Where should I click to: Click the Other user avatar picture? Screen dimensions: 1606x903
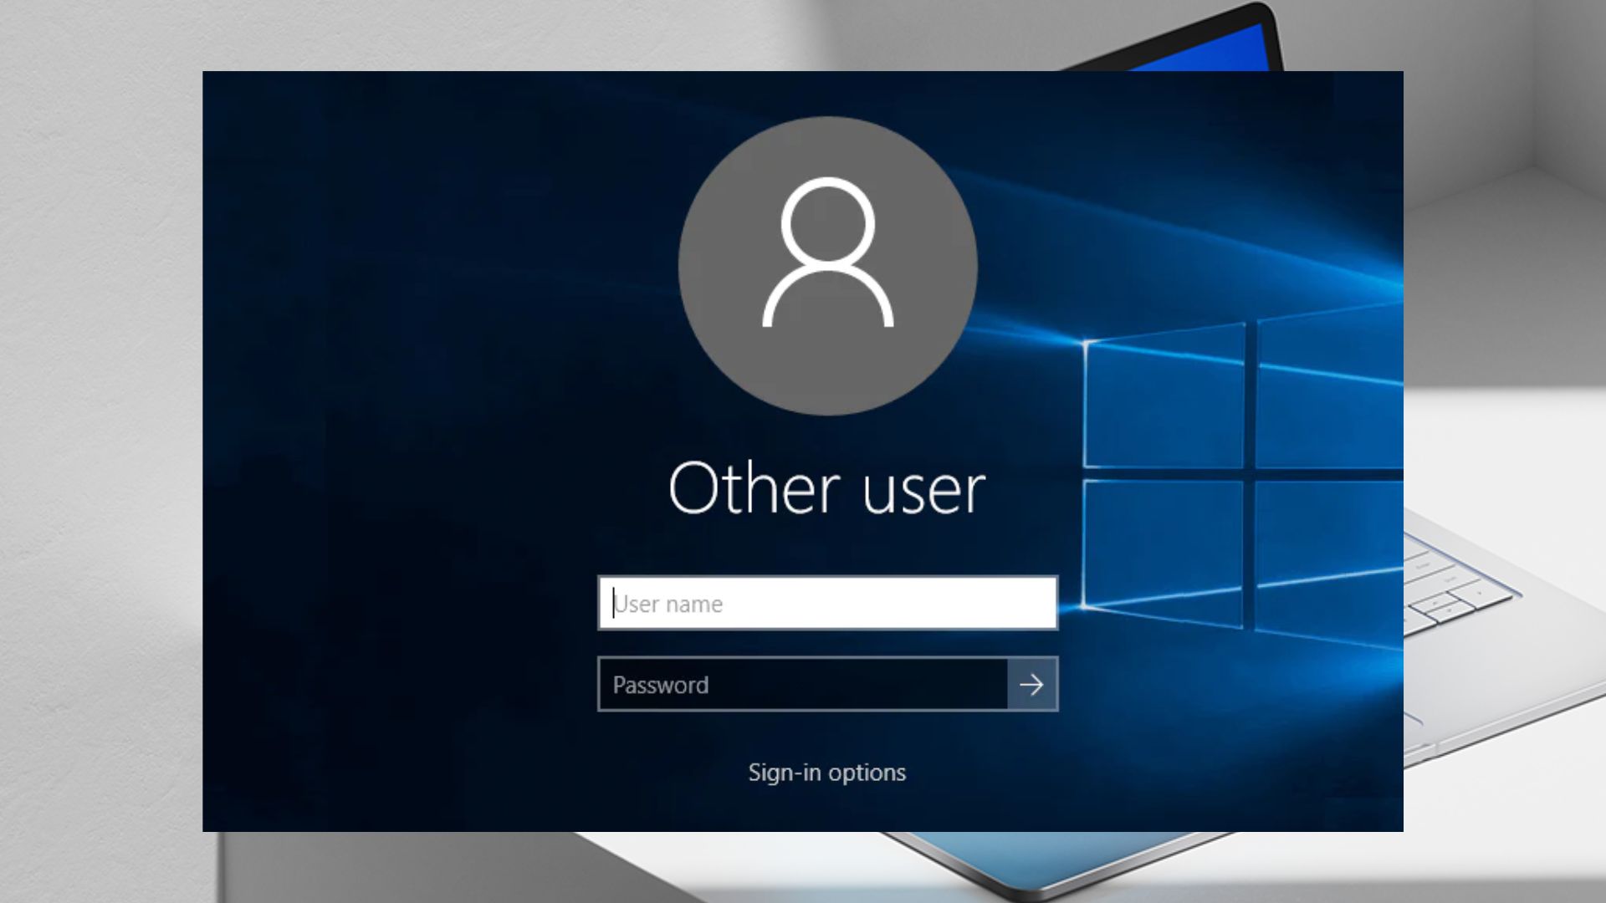pyautogui.click(x=827, y=266)
